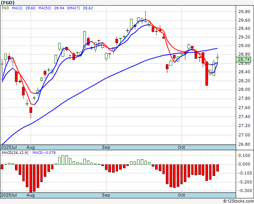Click the MA(3) legend label
The image size is (254, 204).
point(17,8)
